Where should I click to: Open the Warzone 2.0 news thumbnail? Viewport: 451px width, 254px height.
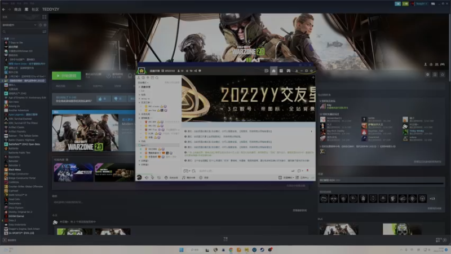(x=85, y=133)
